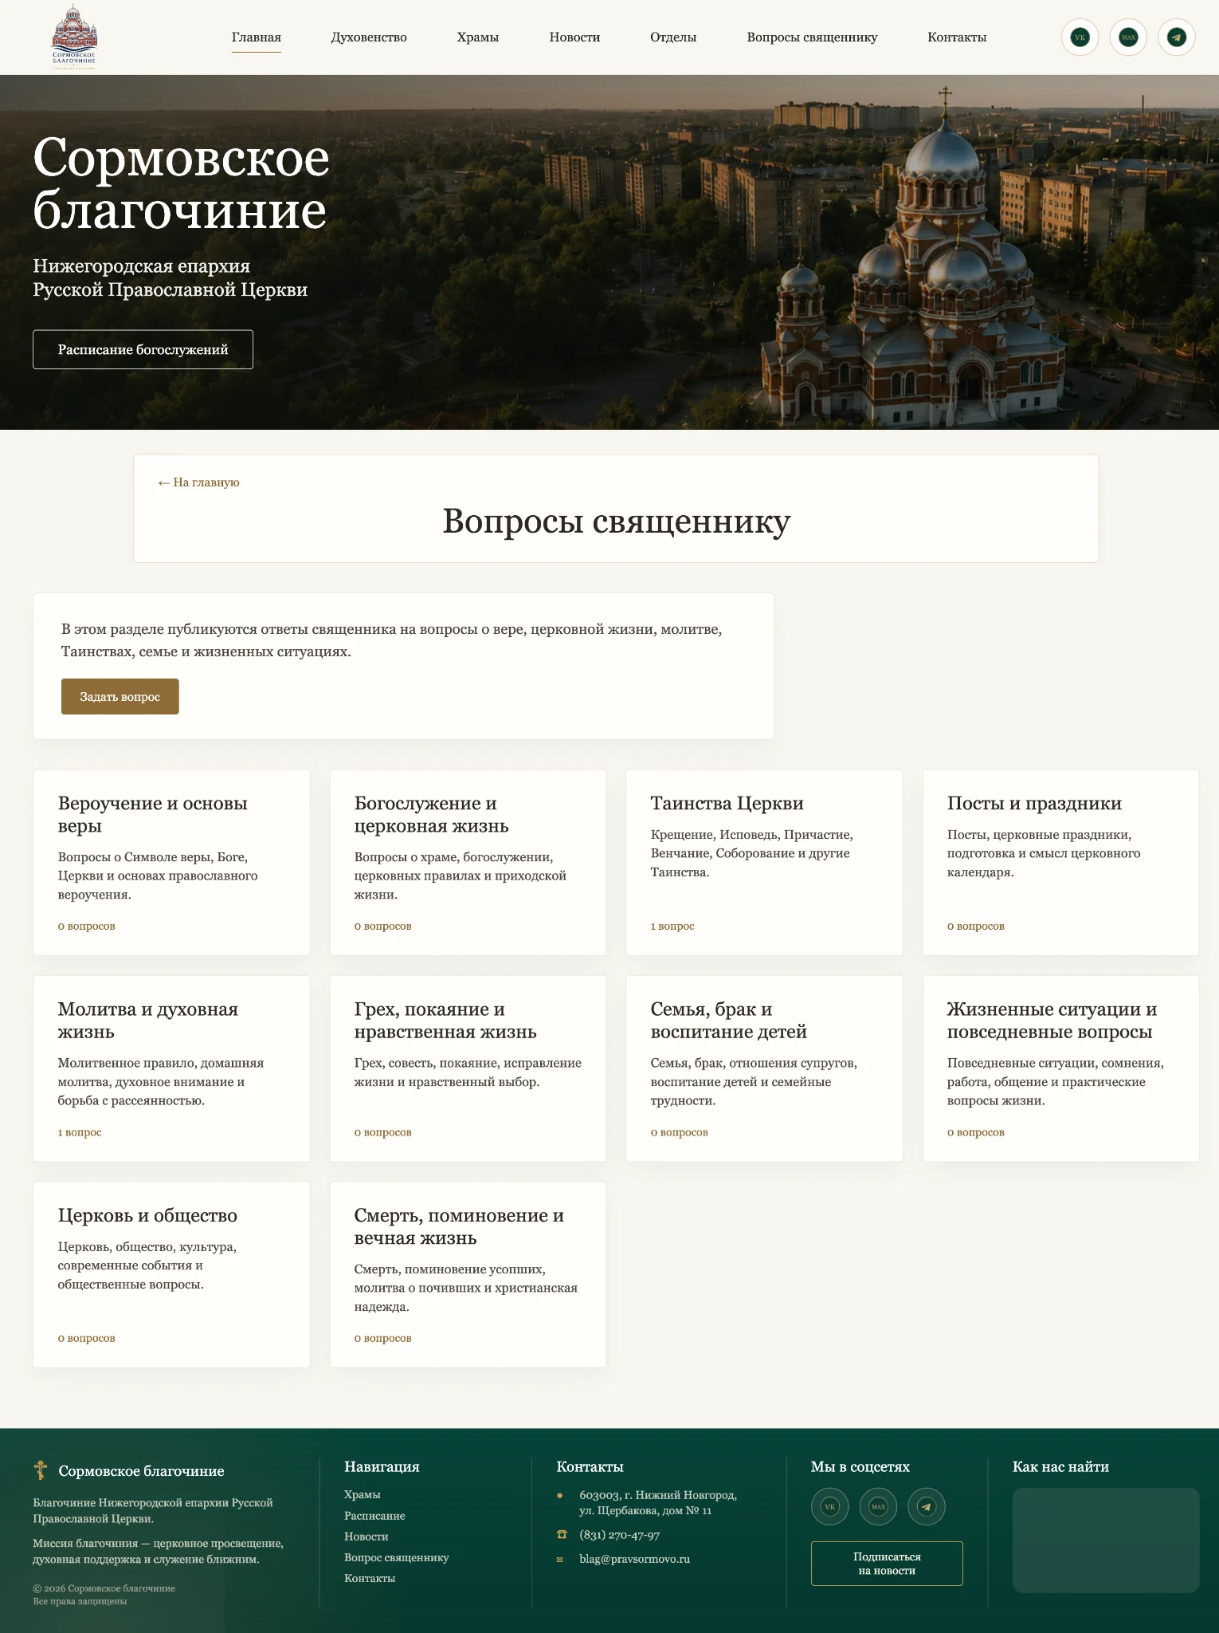Open the Богослужение и церковная жизнь card

click(468, 862)
